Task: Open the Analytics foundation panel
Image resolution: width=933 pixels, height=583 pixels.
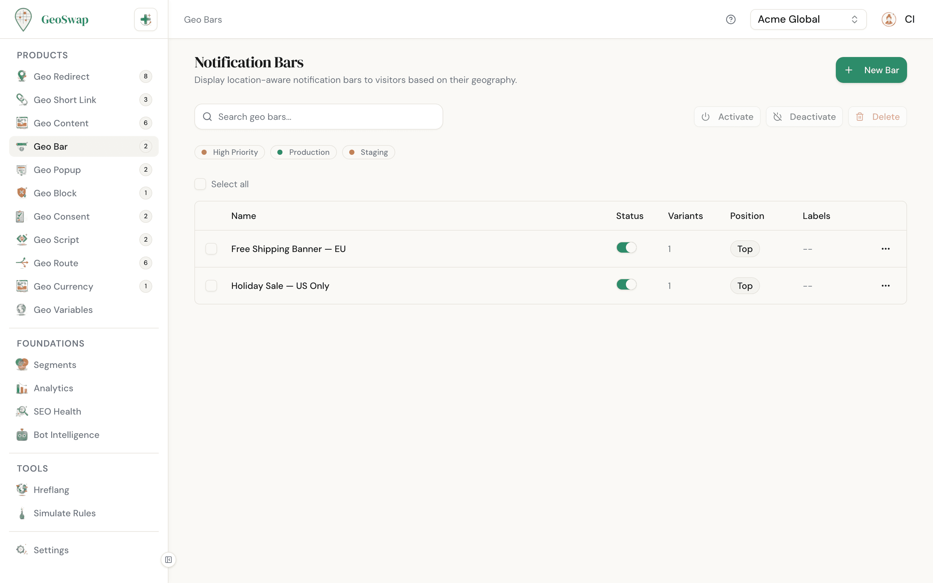Action: click(53, 388)
